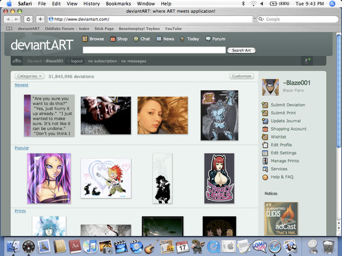Open the Benettonplay! Toybox bookmark
This screenshot has width=342, height=256.
point(139,29)
